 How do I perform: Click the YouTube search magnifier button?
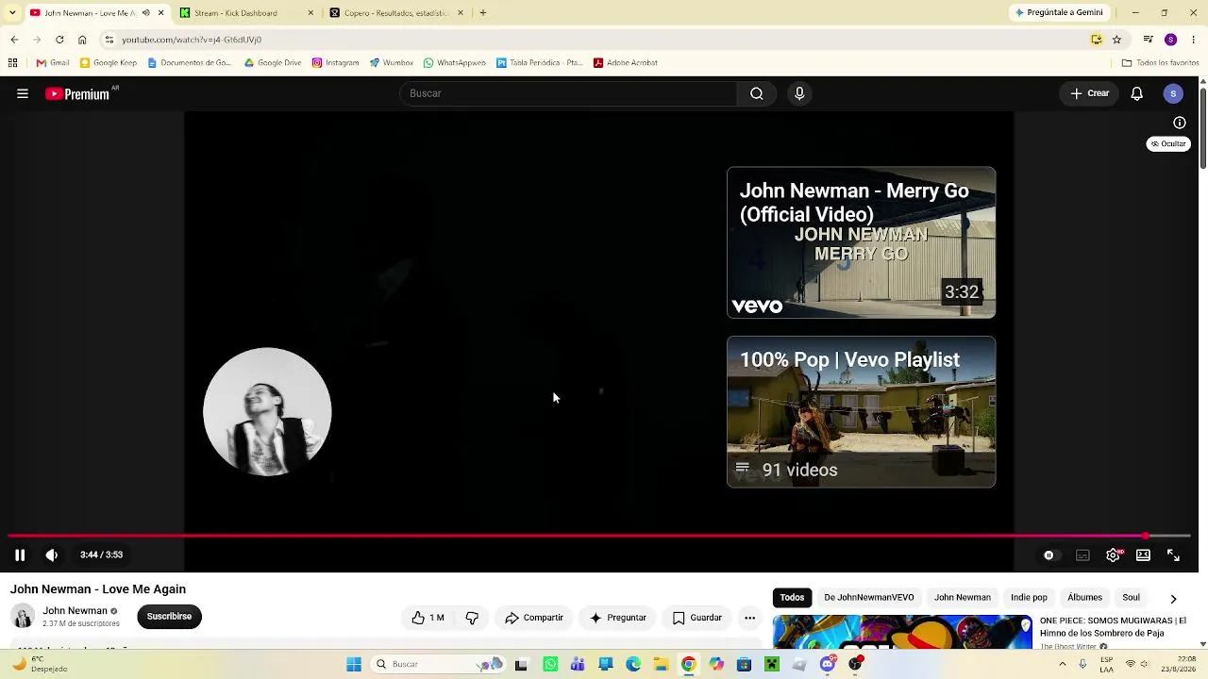(x=757, y=93)
